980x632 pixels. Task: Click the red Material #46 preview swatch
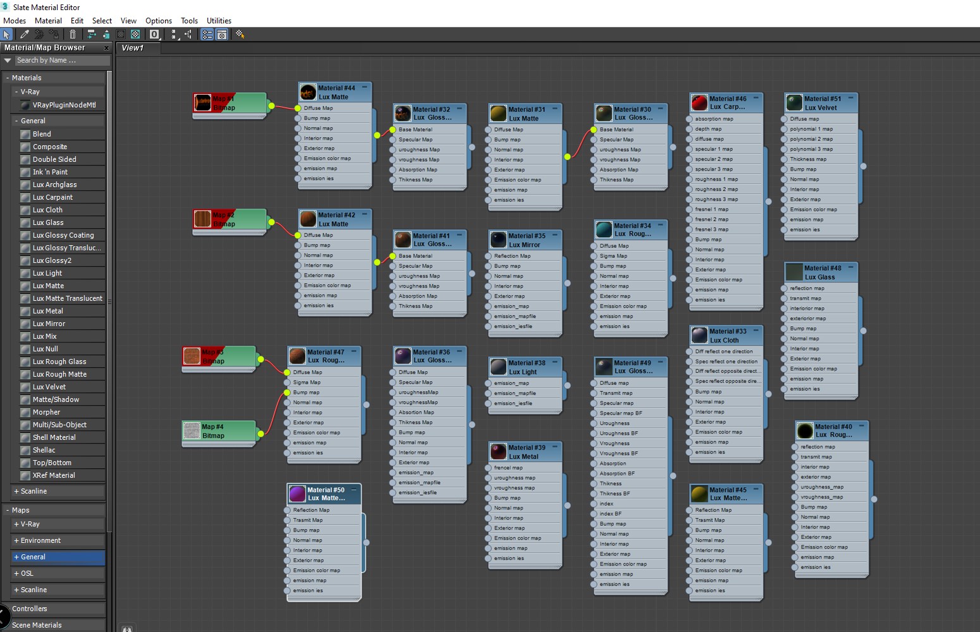(x=699, y=103)
